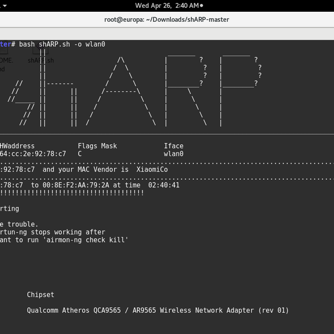The width and height of the screenshot is (334, 334).
Task: Select the Qualcomm Atheros QCA9565 adapter line
Action: point(158,311)
